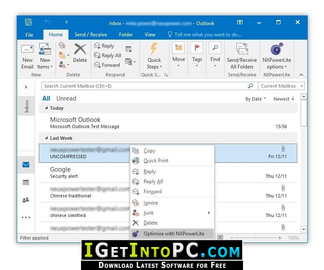Switch to the Send / Receive tab
324x270 pixels.
click(91, 35)
